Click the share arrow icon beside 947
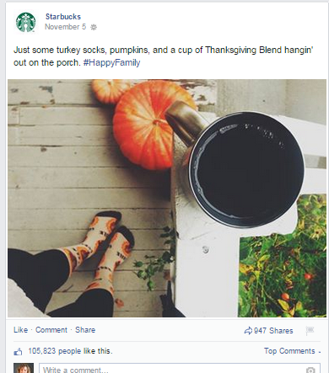The image size is (329, 373). click(x=248, y=331)
